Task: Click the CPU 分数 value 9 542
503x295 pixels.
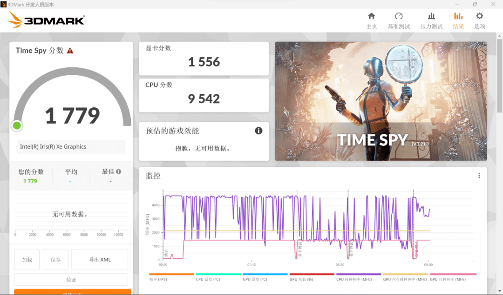Action: [204, 98]
